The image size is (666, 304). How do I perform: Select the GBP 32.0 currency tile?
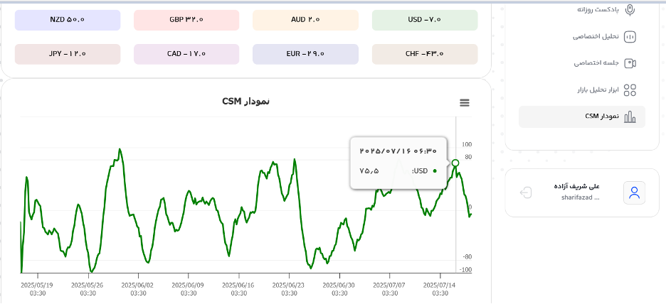coord(186,20)
